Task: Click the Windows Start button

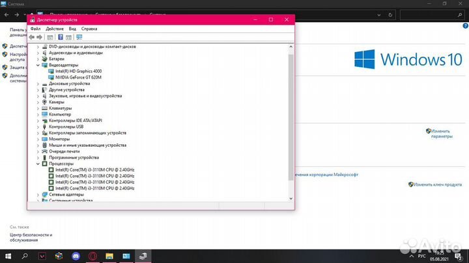Action: pos(8,257)
